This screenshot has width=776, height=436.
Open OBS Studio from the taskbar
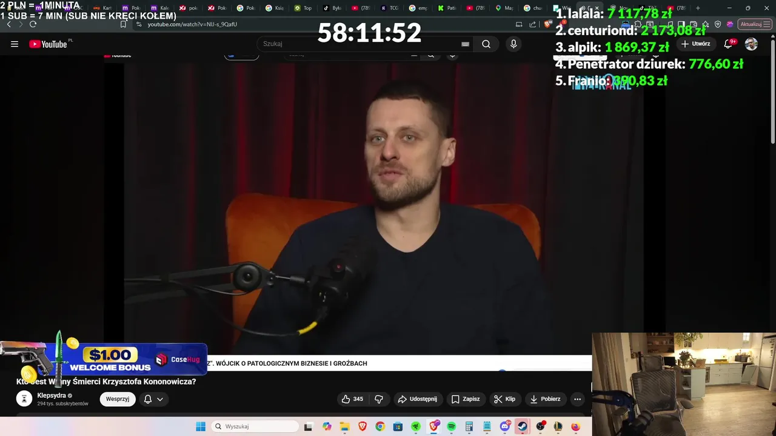(x=540, y=426)
